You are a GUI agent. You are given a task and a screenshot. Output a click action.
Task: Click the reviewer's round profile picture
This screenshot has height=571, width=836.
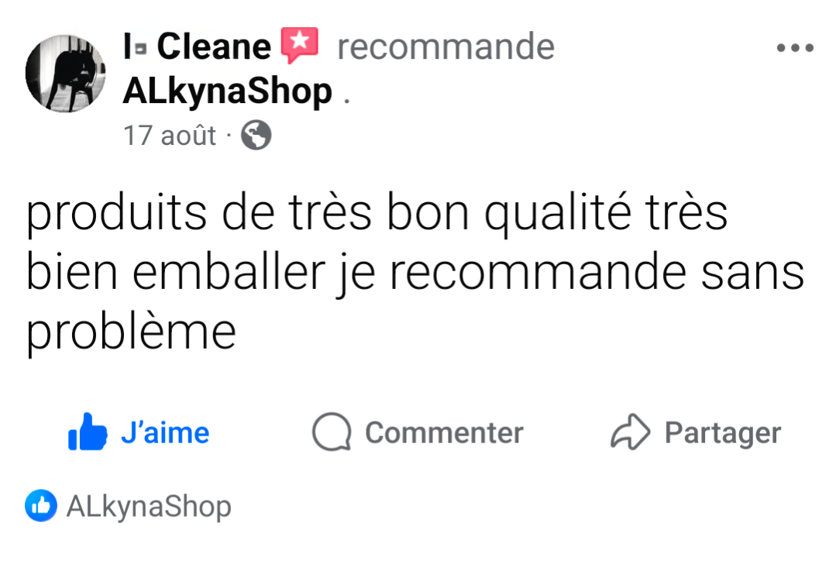click(65, 73)
